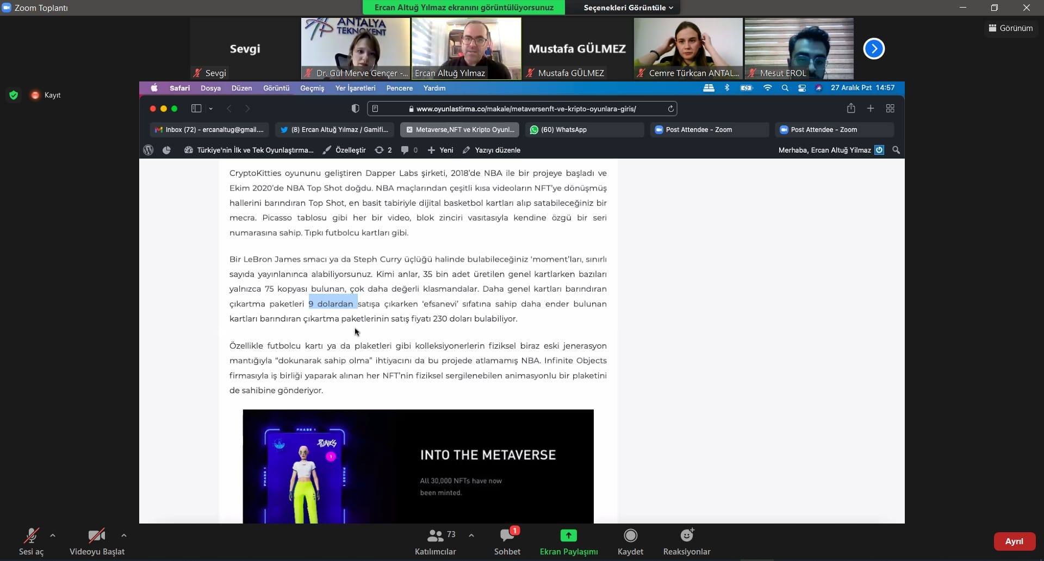Click the oyunlastirma.co address bar

(x=522, y=109)
